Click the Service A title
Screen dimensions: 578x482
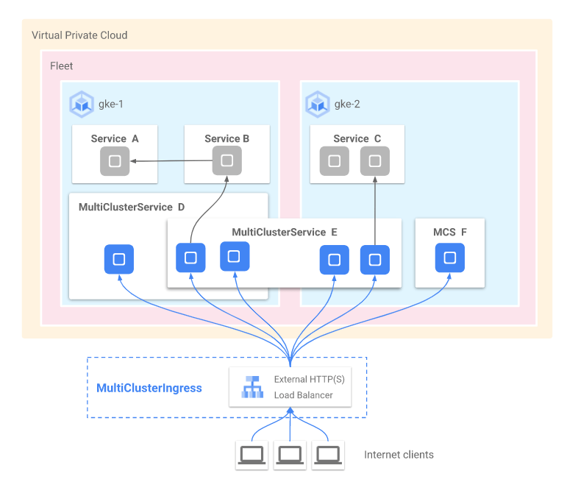pyautogui.click(x=115, y=138)
